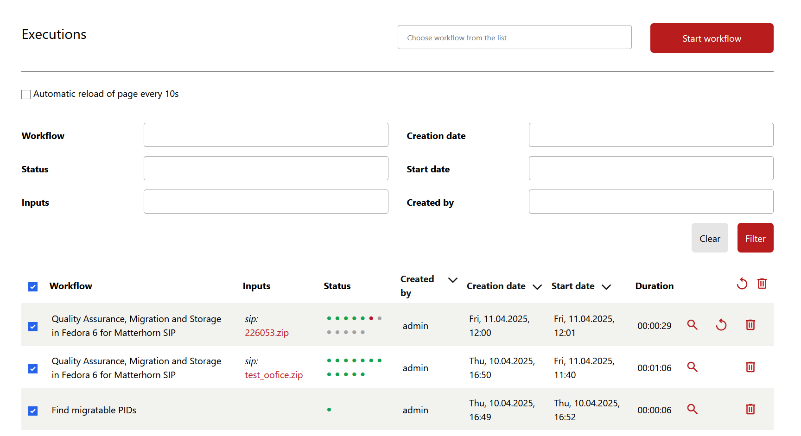The image size is (801, 436).
Task: Delete the Find migratable PIDs execution
Action: pos(750,409)
